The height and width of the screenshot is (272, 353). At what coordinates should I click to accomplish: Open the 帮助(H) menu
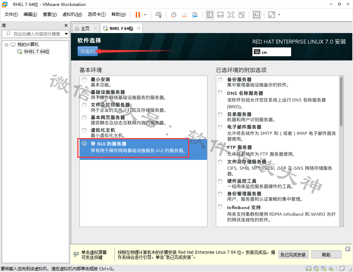[118, 14]
